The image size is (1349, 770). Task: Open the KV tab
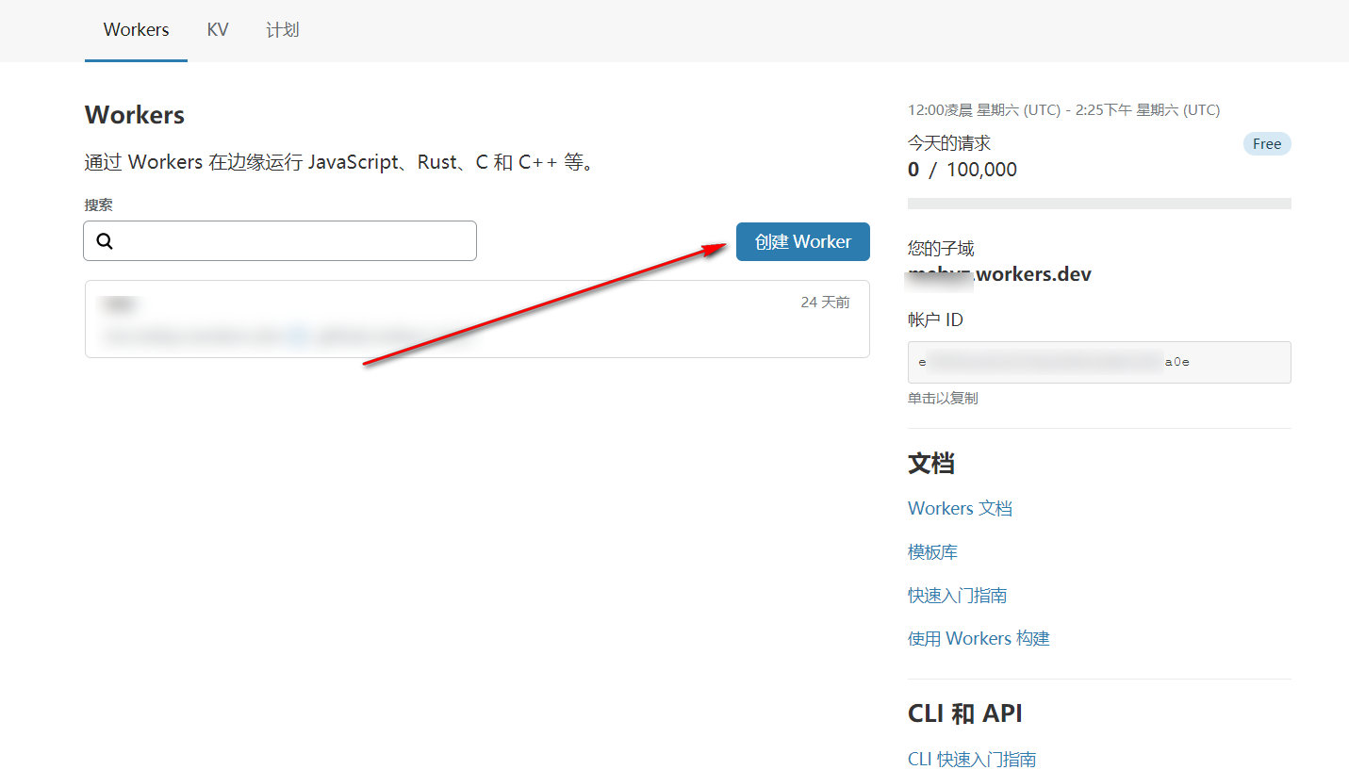[218, 30]
